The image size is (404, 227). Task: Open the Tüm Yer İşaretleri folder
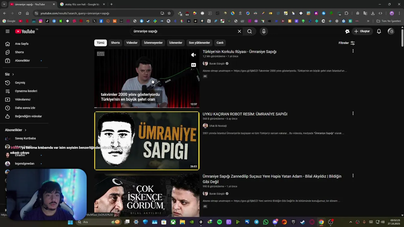tap(389, 21)
